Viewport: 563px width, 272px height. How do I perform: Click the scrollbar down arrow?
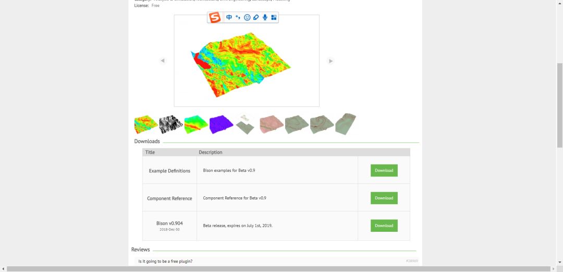[559, 263]
